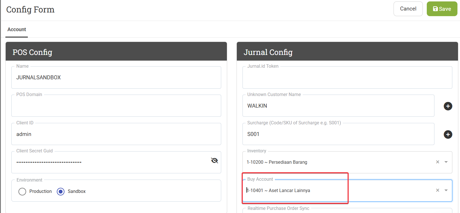Click the 'Realtime Purchase Order Sync' label
Viewport: 460px width, 213px height.
(x=278, y=208)
